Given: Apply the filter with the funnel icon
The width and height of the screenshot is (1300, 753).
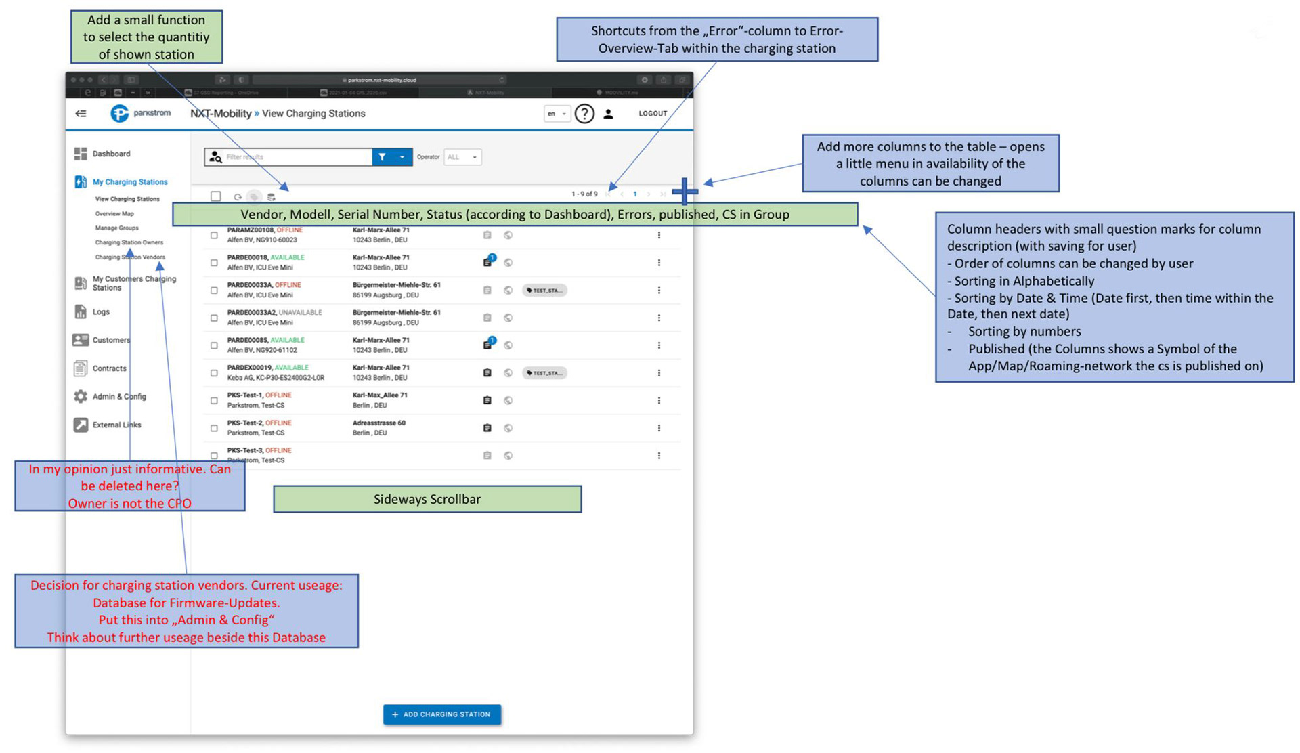Looking at the screenshot, I should point(383,157).
